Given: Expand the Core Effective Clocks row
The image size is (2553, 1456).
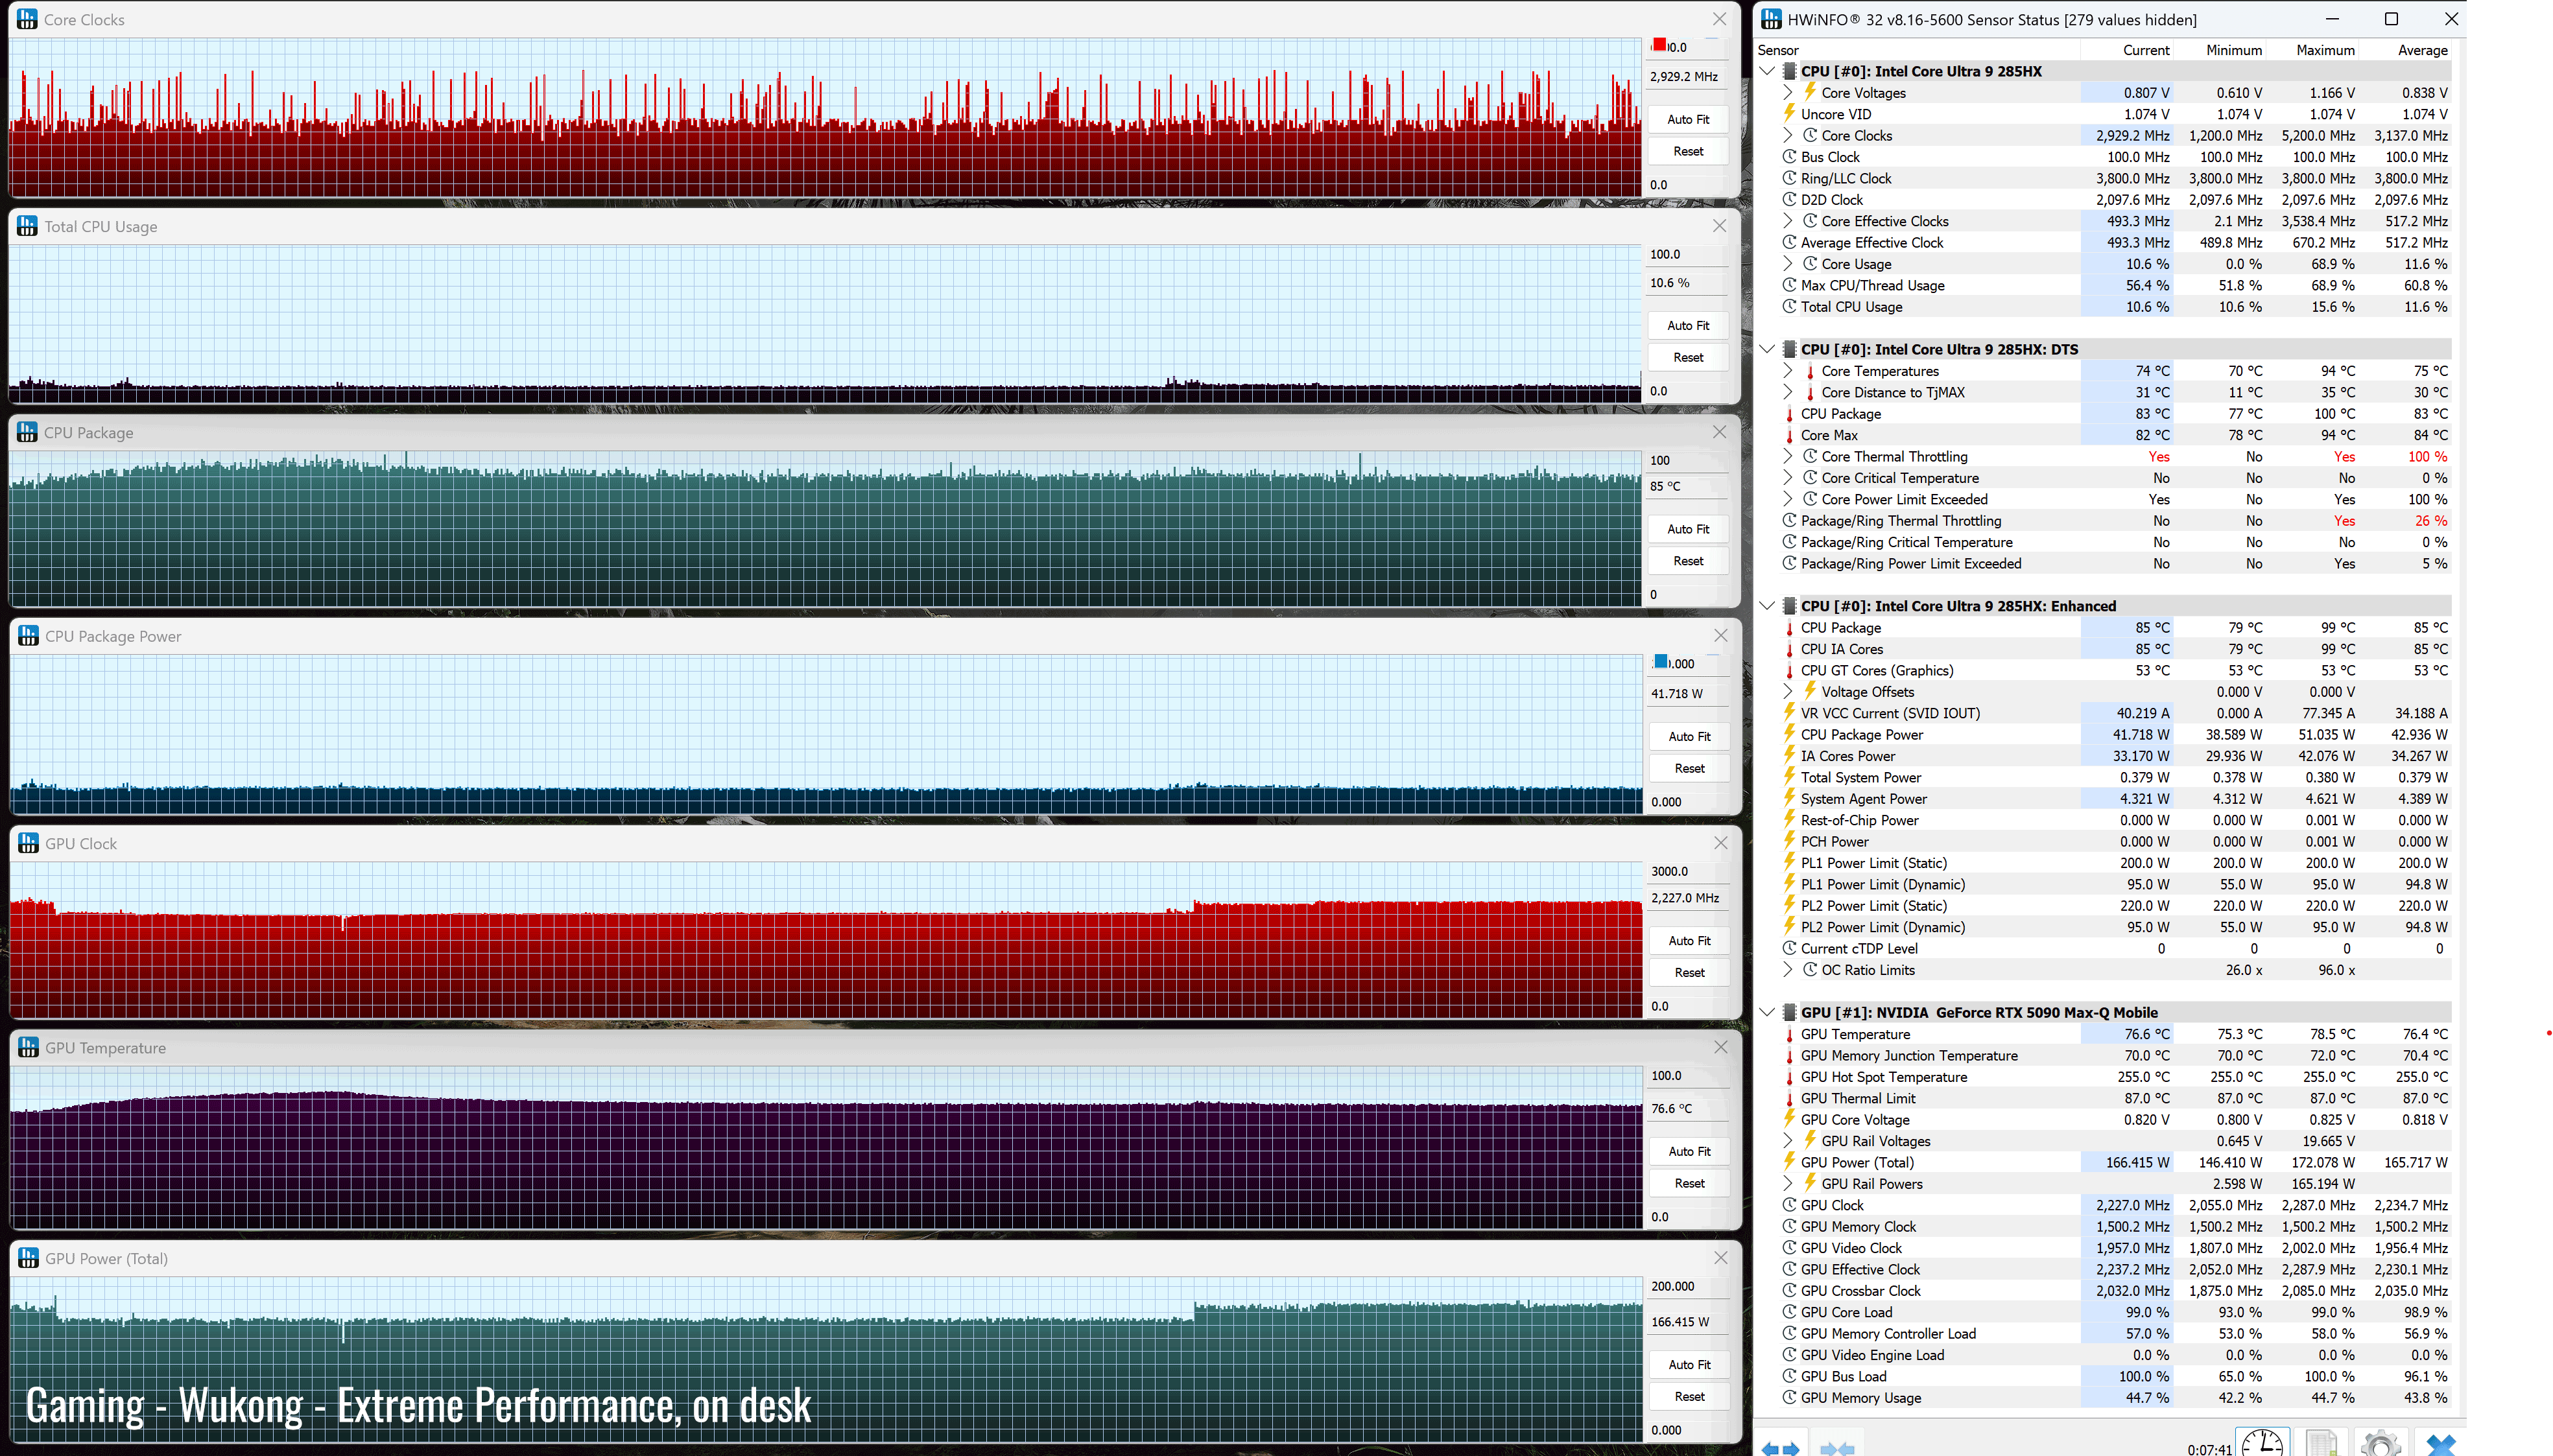Looking at the screenshot, I should point(1788,221).
